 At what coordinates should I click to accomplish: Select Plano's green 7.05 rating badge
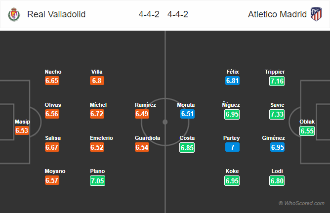pyautogui.click(x=97, y=180)
